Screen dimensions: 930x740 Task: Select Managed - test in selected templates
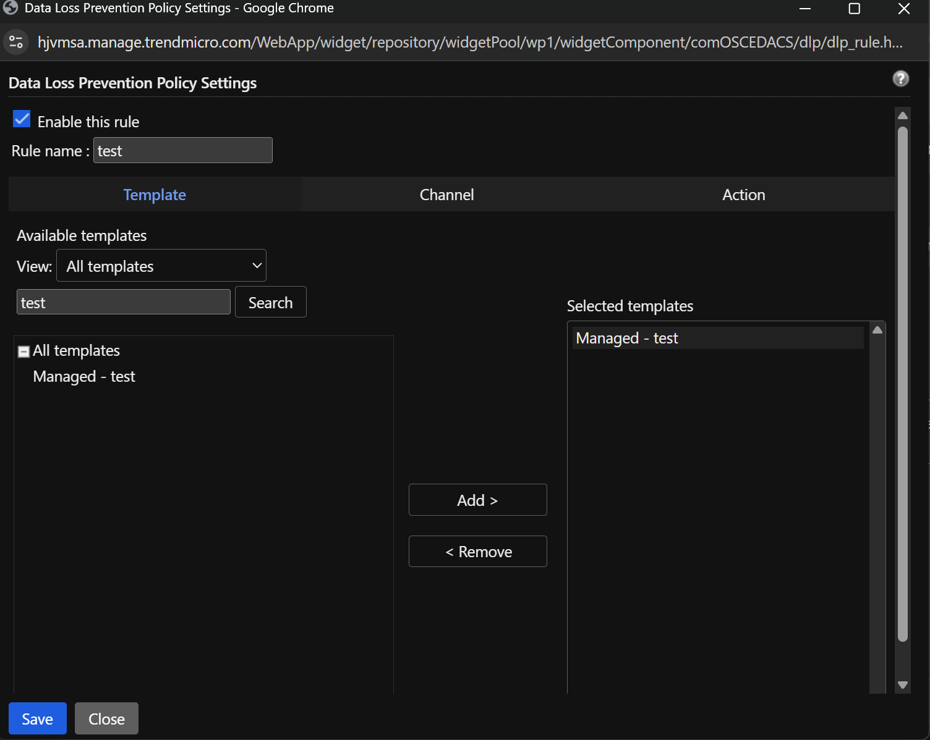(x=718, y=338)
